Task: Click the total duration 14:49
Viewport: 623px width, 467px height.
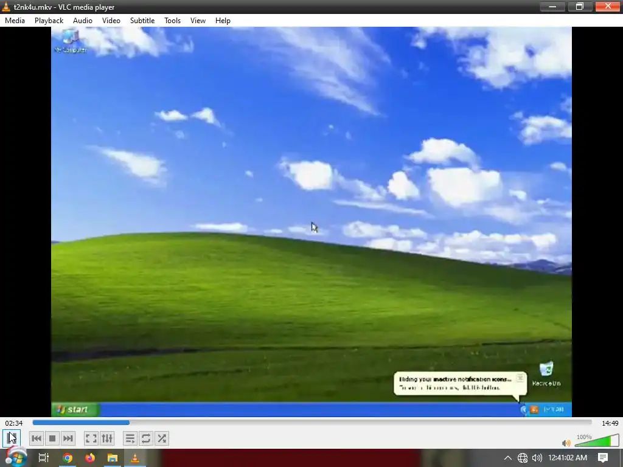Action: pos(610,423)
